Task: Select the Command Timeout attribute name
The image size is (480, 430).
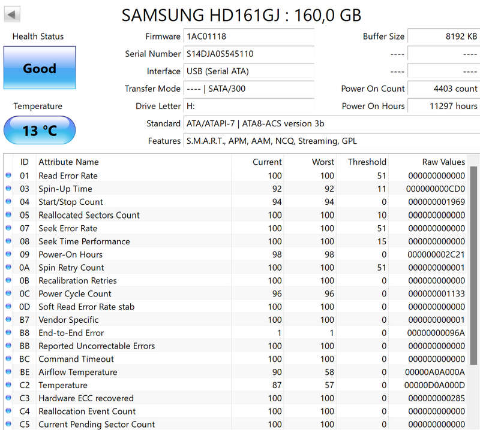Action: [x=76, y=359]
